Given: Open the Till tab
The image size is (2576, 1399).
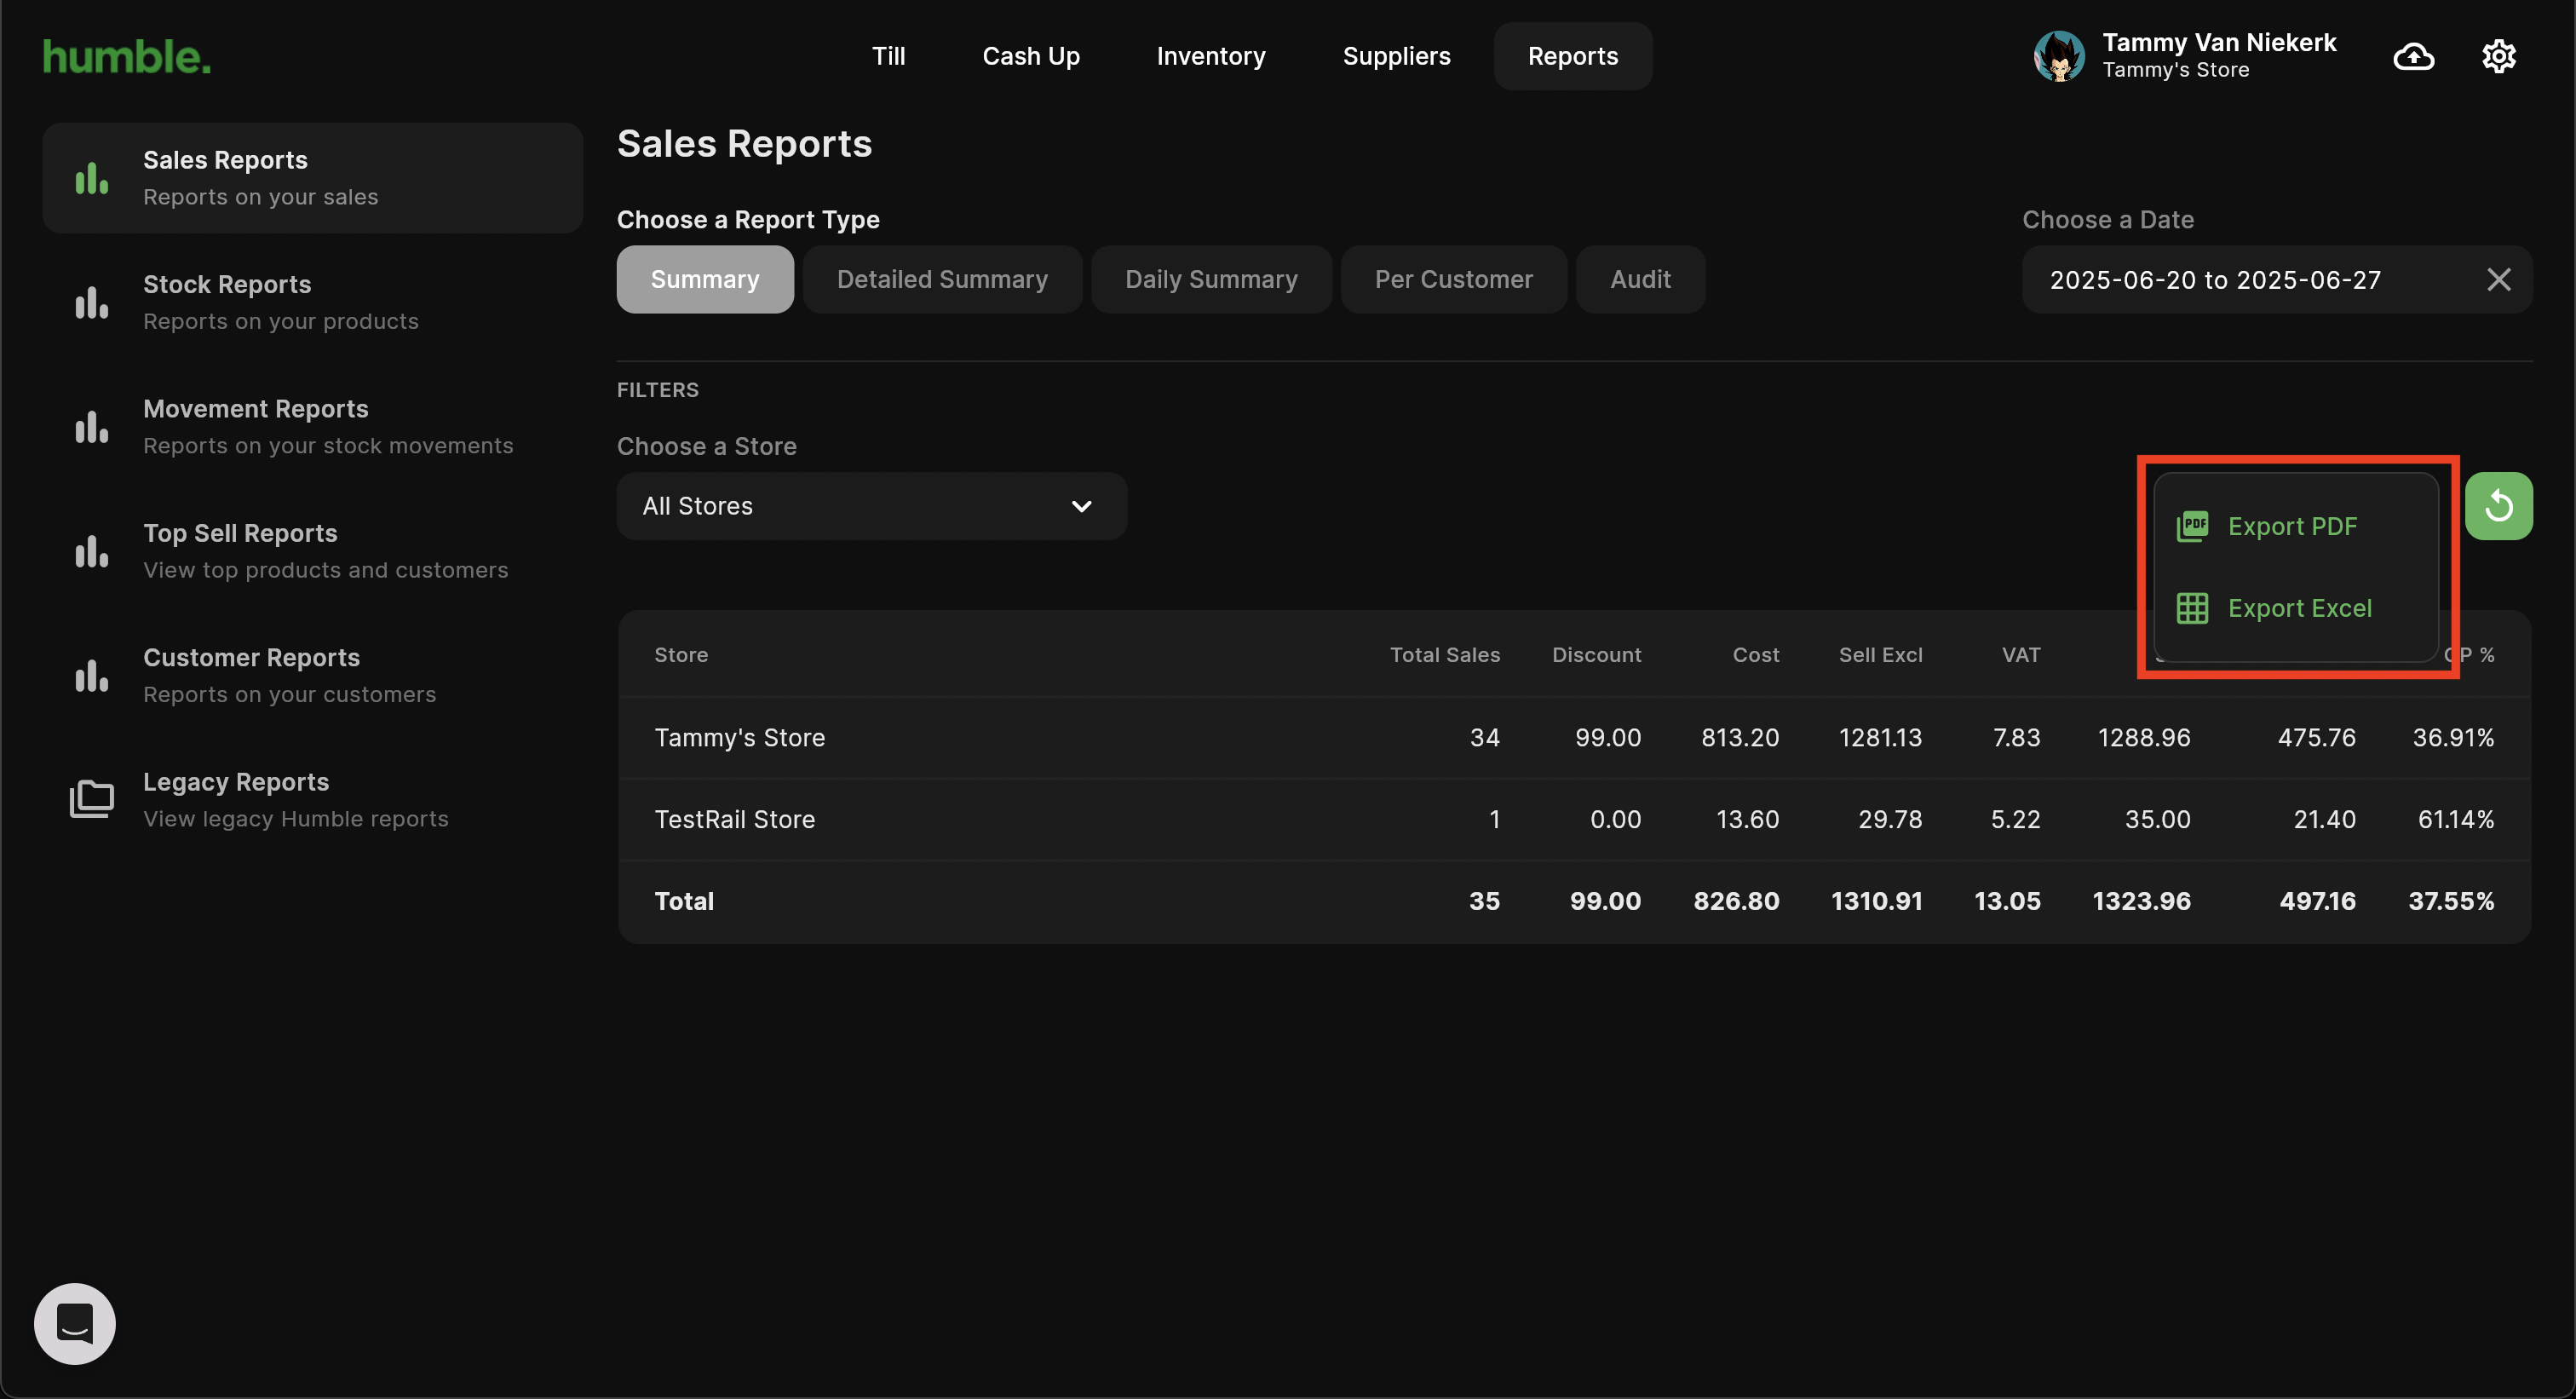Looking at the screenshot, I should [888, 56].
